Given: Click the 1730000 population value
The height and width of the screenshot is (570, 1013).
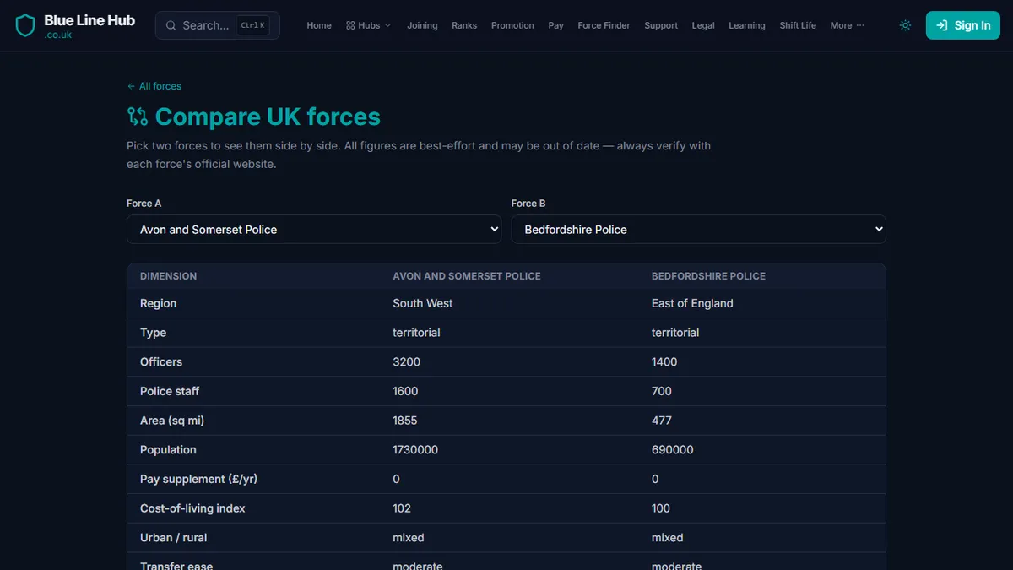Looking at the screenshot, I should 415,450.
